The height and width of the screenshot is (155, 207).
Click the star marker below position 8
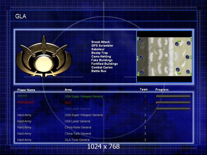pos(179,73)
